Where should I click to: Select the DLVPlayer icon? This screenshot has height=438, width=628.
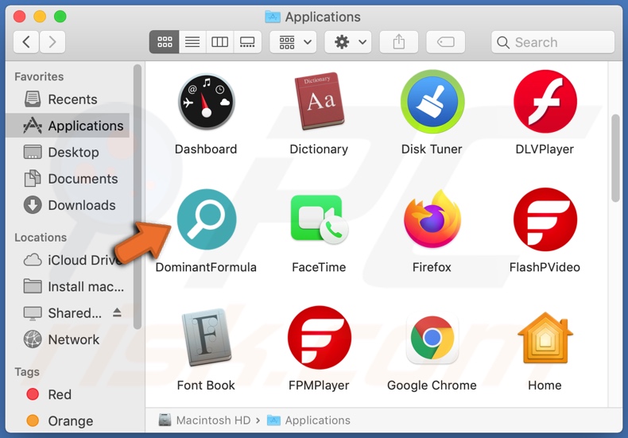[x=545, y=103]
